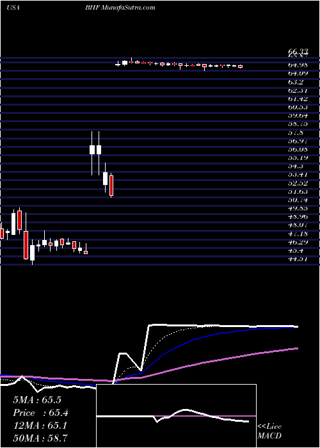This screenshot has width=320, height=448.
Task: Click the 62.31 price axis label
Action: (298, 91)
